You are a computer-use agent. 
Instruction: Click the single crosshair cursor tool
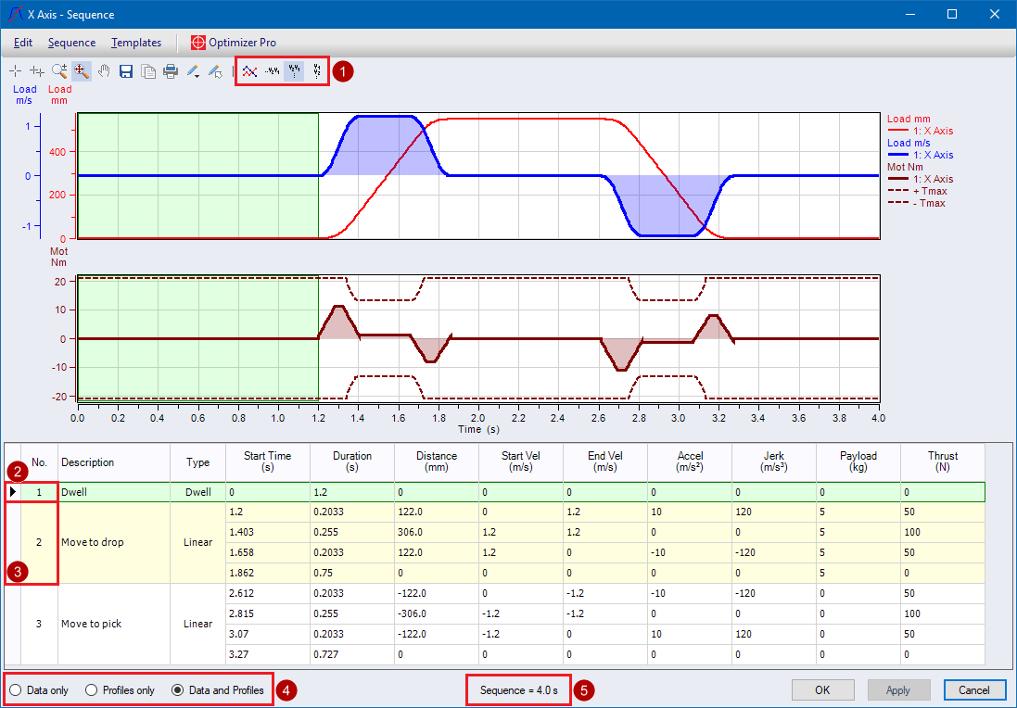15,71
